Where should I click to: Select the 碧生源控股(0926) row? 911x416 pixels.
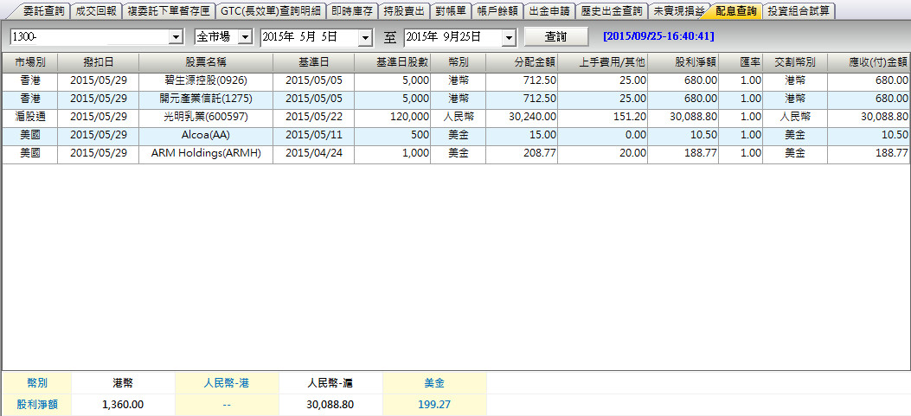(208, 80)
